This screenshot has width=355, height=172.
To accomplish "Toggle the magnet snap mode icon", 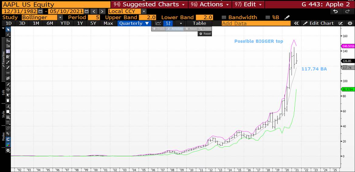I will pos(8,139).
